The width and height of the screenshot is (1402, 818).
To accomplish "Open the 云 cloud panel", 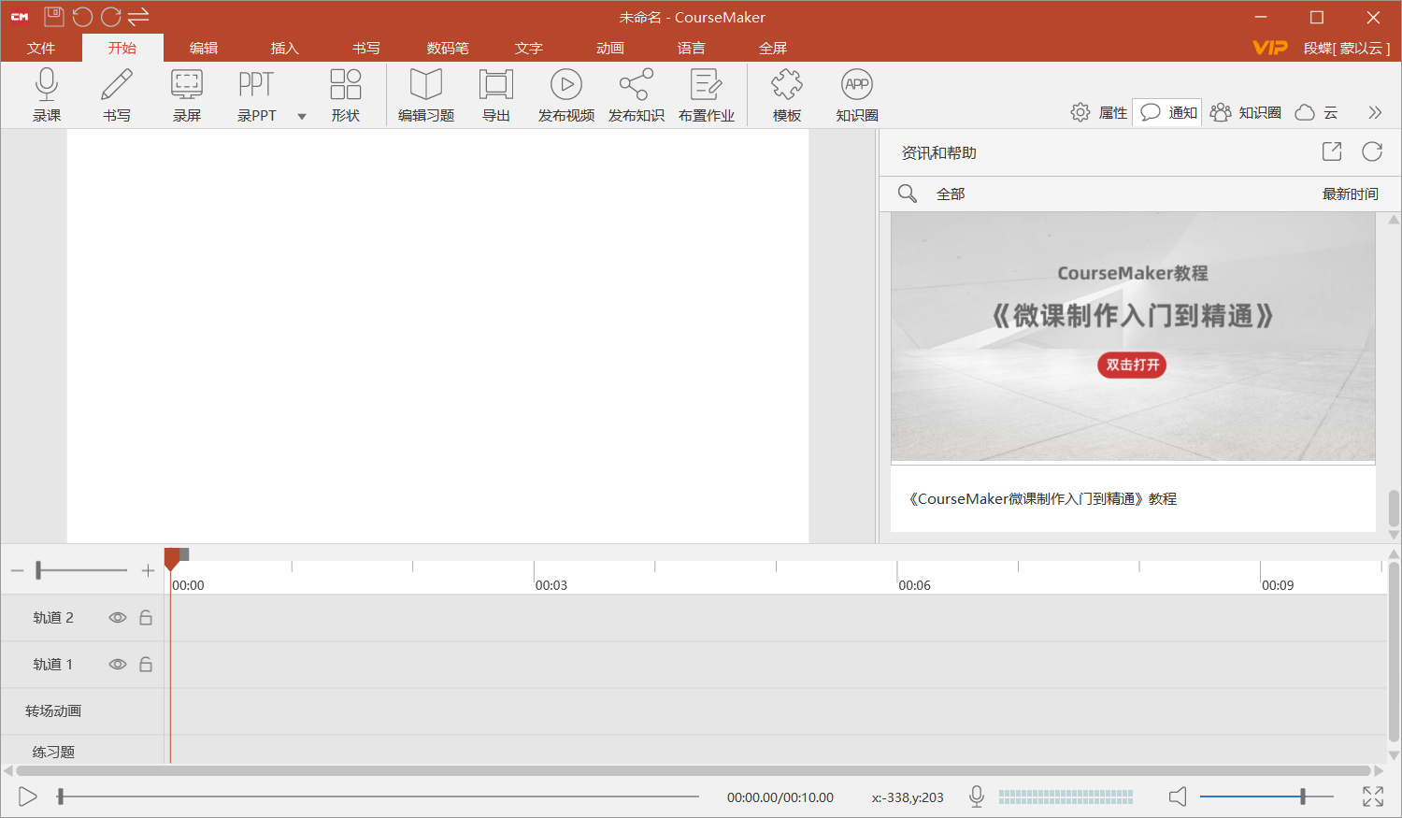I will [1316, 112].
